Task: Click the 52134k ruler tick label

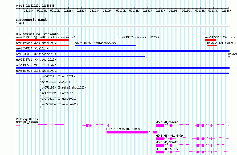Action: [174, 11]
